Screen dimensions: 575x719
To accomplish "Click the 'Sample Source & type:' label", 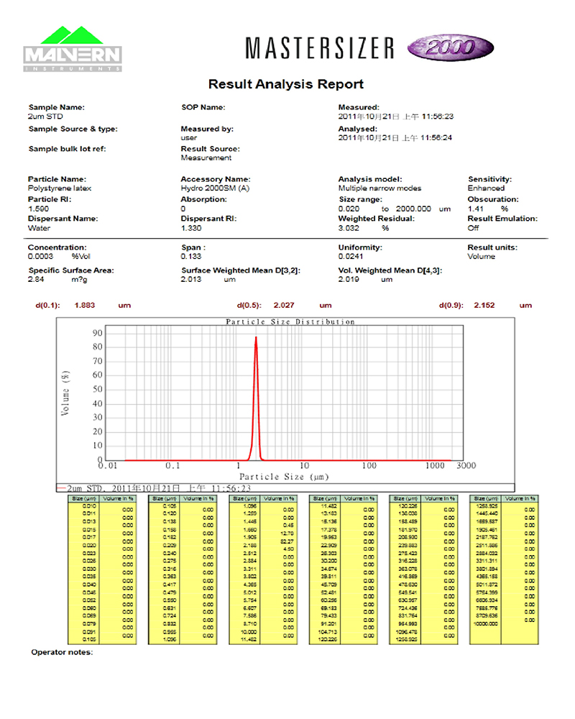I will [73, 129].
